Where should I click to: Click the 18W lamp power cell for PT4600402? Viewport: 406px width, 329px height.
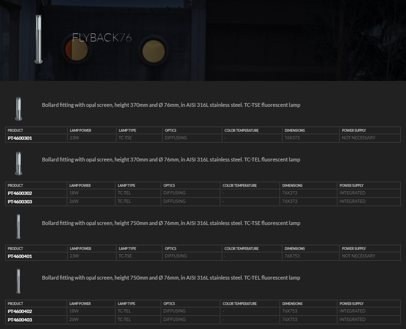(x=74, y=311)
